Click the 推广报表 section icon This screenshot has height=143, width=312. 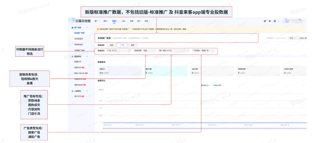(x=72, y=28)
